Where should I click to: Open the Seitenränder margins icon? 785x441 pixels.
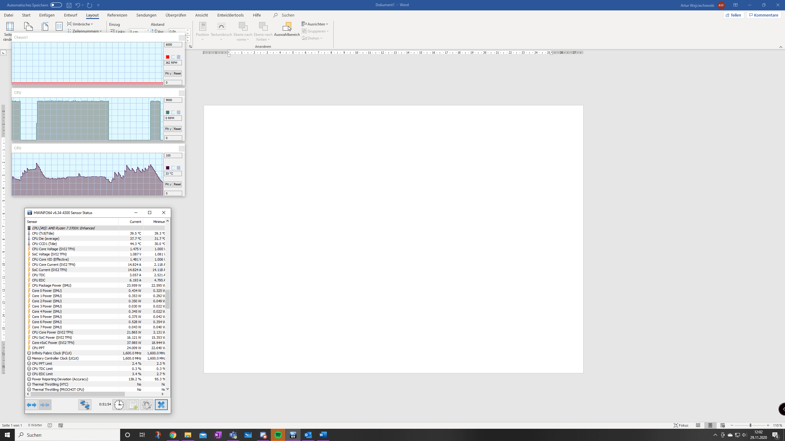10,27
